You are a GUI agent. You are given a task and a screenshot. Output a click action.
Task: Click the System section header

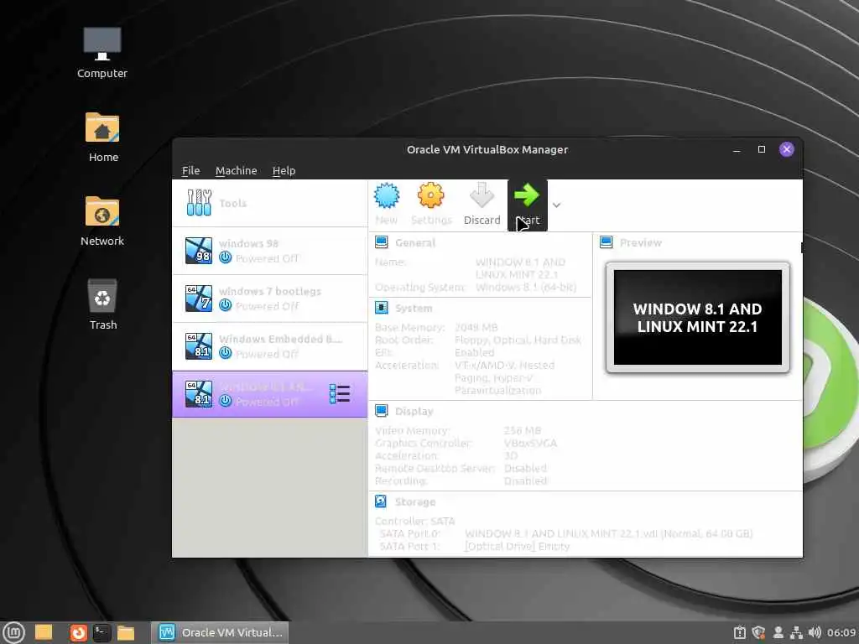coord(414,309)
